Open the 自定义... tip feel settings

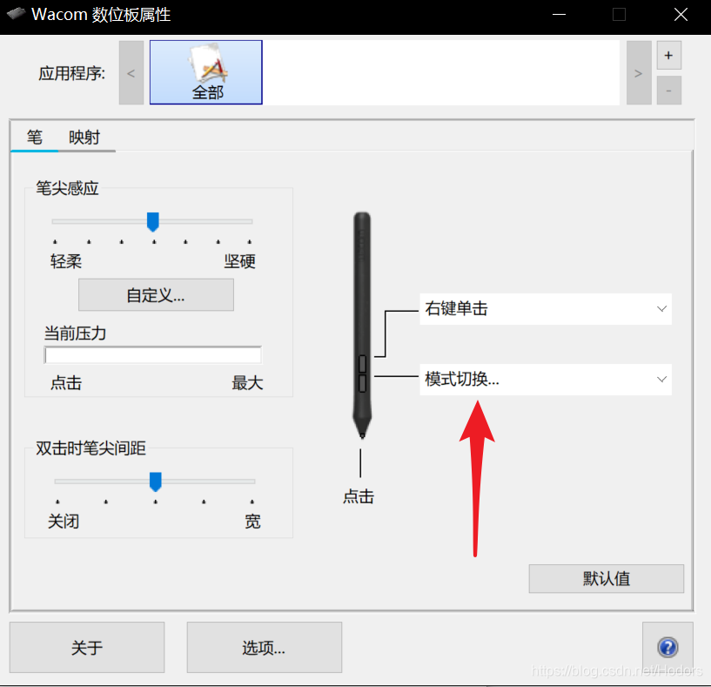156,295
